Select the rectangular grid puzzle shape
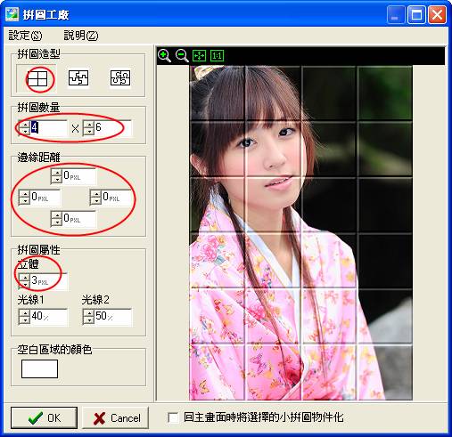Screen dimensions: 452x437 (37, 78)
